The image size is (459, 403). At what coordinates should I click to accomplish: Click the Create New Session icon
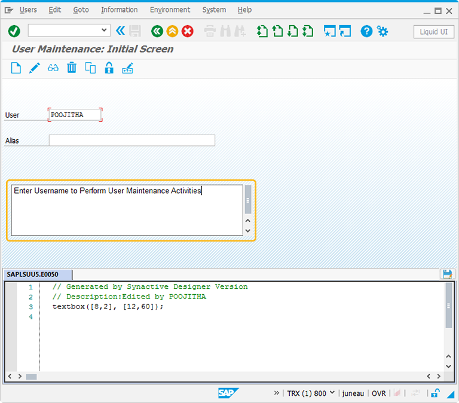pos(330,31)
